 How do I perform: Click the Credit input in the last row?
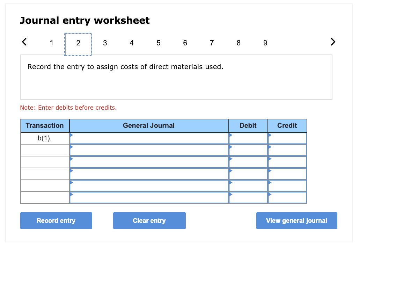(x=286, y=198)
